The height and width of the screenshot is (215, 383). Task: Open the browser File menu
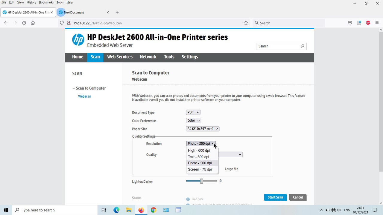point(4,2)
